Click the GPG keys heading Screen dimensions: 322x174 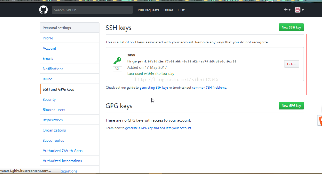(x=119, y=106)
